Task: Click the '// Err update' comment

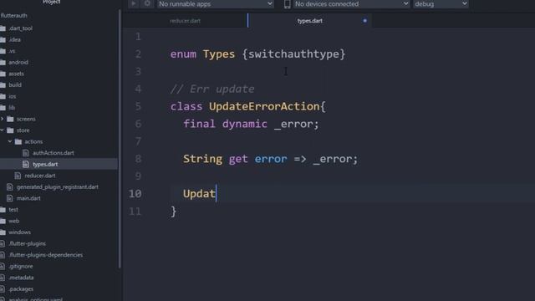Action: click(x=212, y=89)
